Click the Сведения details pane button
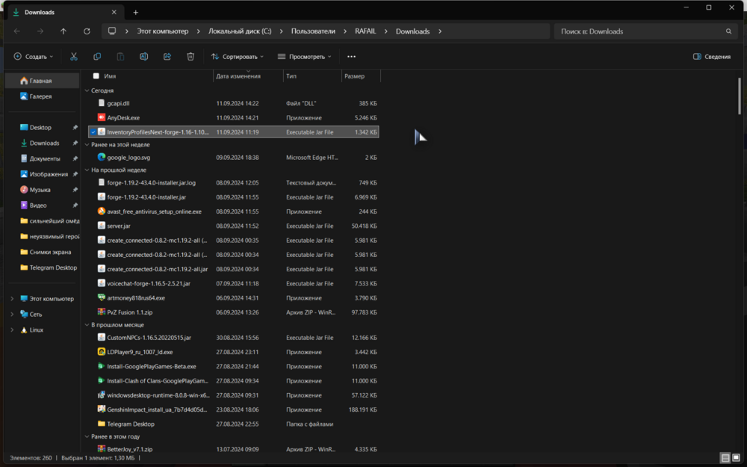The height and width of the screenshot is (467, 747). pyautogui.click(x=712, y=56)
